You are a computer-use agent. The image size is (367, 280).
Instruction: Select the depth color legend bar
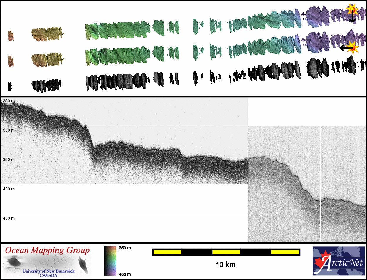pos(110,261)
